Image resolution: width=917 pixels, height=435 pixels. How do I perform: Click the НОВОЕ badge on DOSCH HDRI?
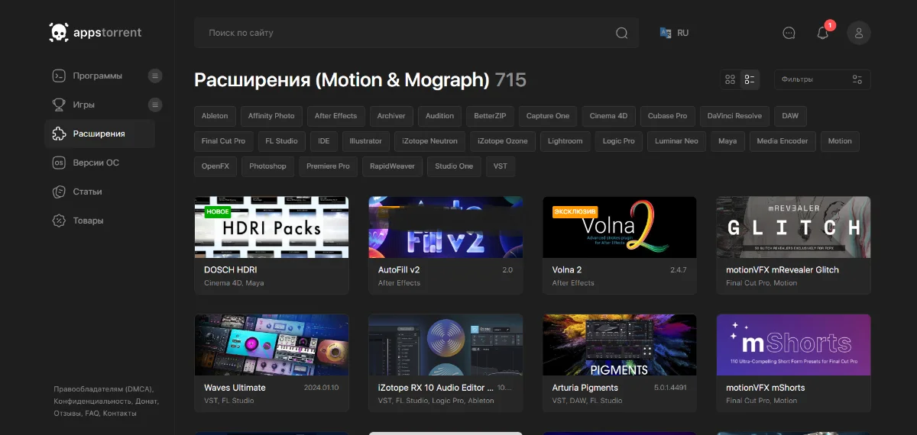click(217, 211)
